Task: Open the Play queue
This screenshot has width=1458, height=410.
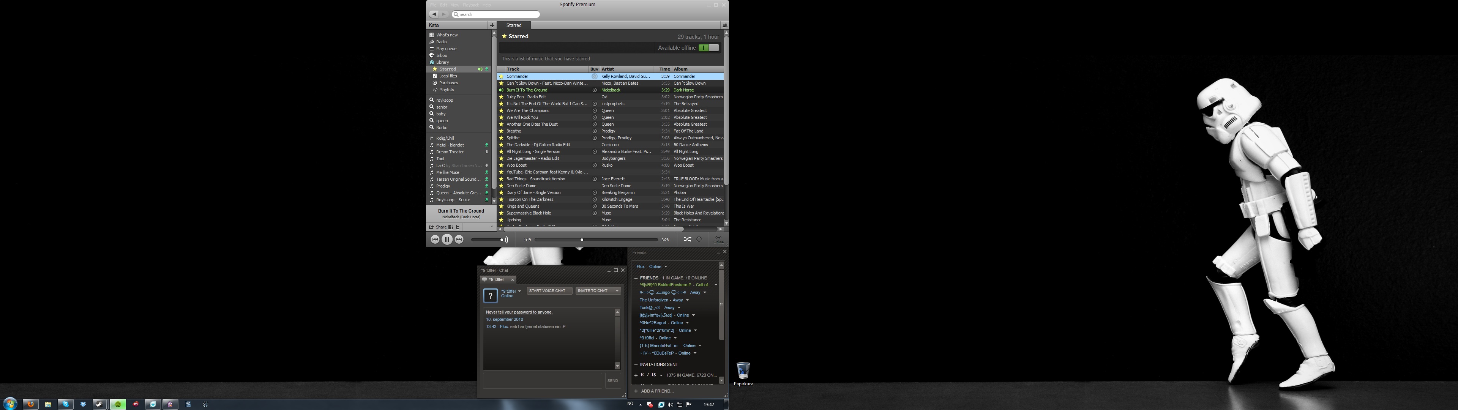Action: click(x=446, y=49)
